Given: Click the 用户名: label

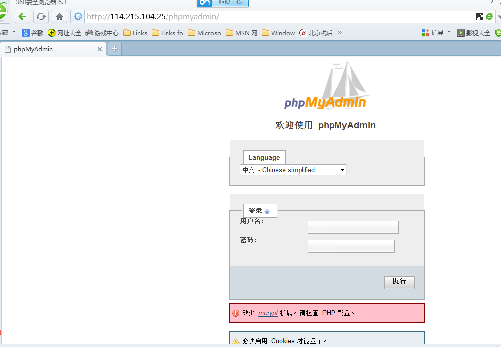Looking at the screenshot, I should (252, 221).
